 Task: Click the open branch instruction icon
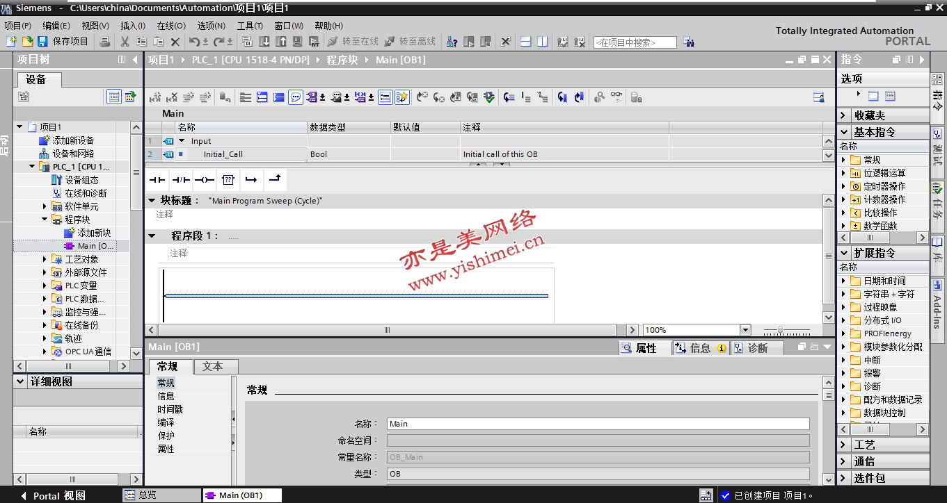(251, 180)
